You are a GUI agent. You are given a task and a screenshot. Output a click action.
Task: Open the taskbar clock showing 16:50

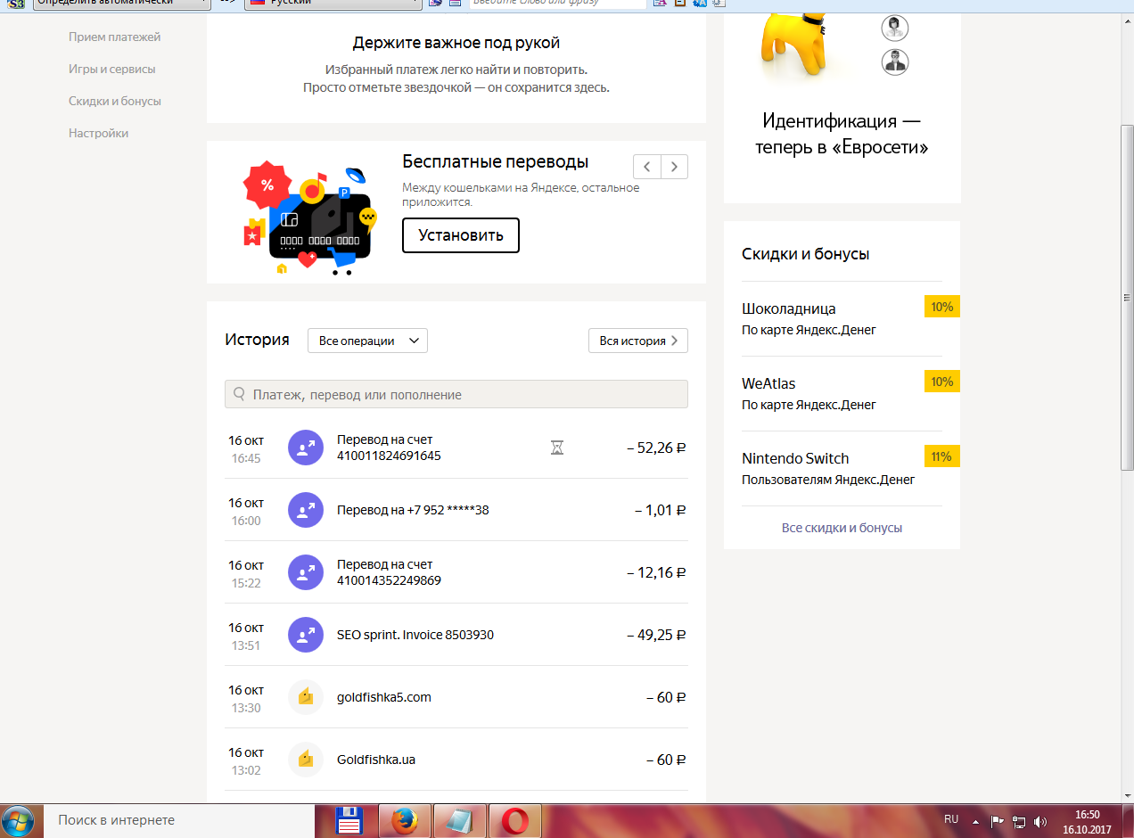tap(1087, 820)
